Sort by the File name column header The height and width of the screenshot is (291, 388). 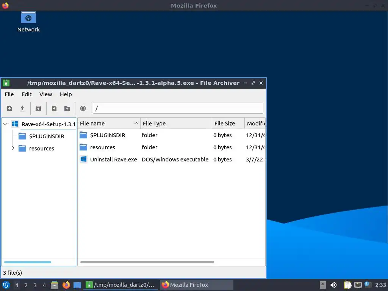coord(109,124)
